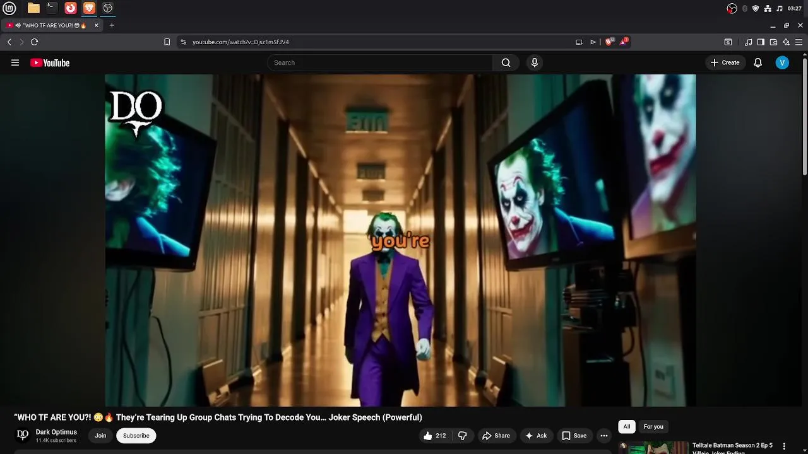Click the magnifier search button
Screen dimensions: 808x454
(x=506, y=62)
